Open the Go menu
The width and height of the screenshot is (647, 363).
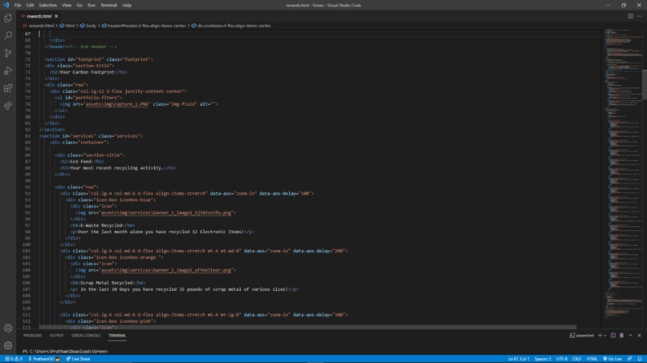[79, 6]
